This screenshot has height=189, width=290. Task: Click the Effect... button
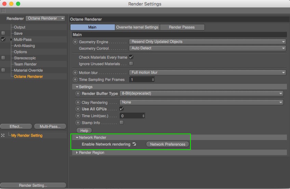(x=16, y=126)
